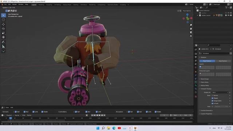Select the Rest Position button
The height and width of the screenshot is (131, 233).
point(223,61)
